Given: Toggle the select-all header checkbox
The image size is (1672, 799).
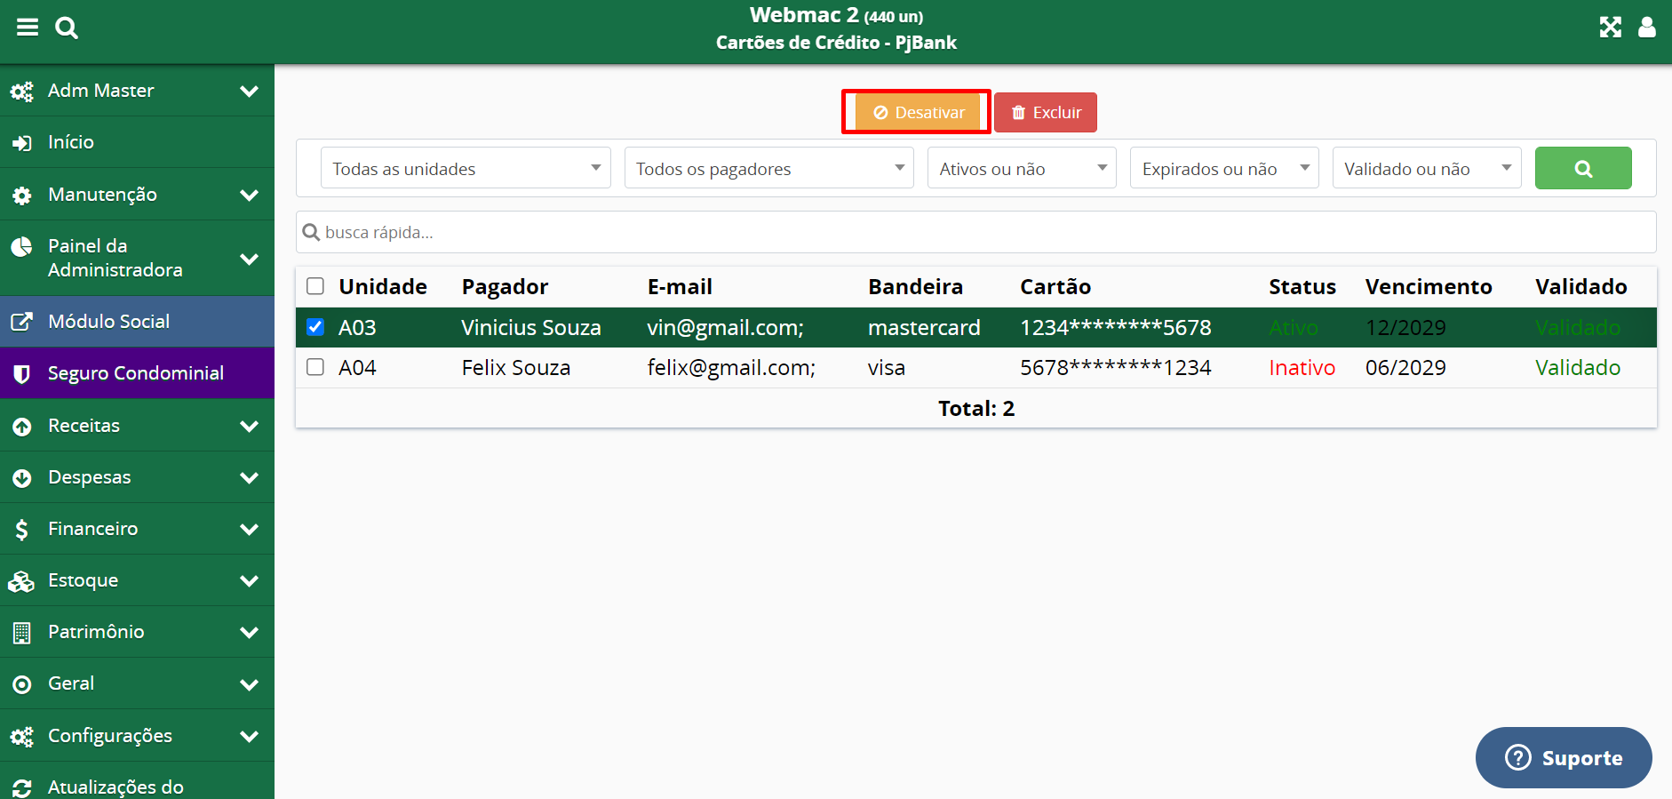Looking at the screenshot, I should (x=315, y=286).
